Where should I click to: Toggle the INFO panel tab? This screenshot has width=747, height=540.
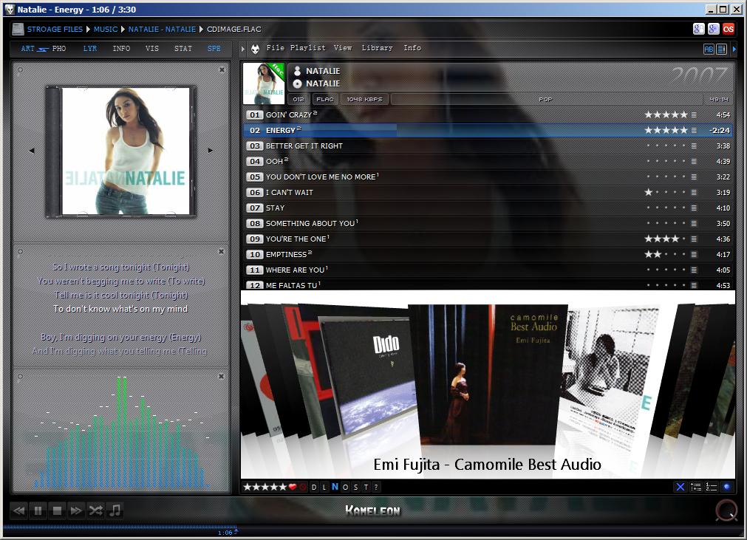(x=121, y=49)
